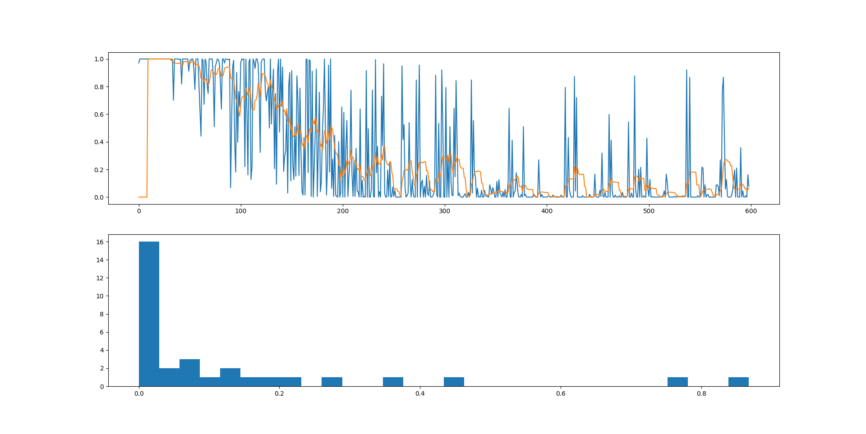Click the orange line's initial flat segment at zero
This screenshot has height=434, width=866.
pos(143,197)
